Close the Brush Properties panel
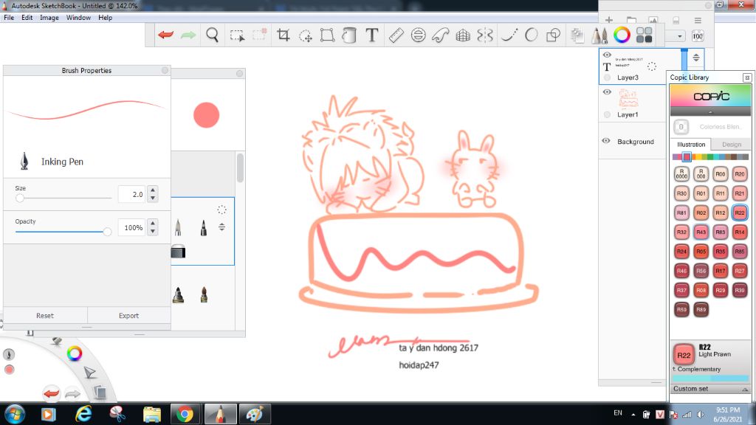This screenshot has width=756, height=425. tap(165, 70)
